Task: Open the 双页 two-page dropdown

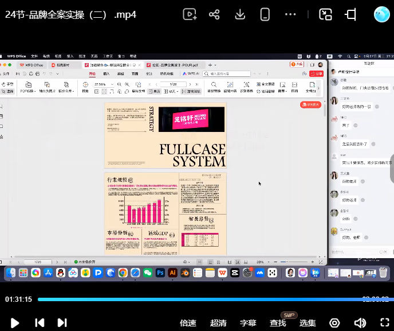Action: coord(171,91)
